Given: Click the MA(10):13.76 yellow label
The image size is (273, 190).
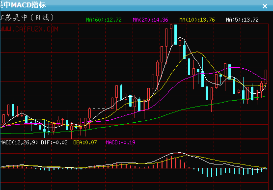Looking at the screenshot, I should (x=197, y=20).
